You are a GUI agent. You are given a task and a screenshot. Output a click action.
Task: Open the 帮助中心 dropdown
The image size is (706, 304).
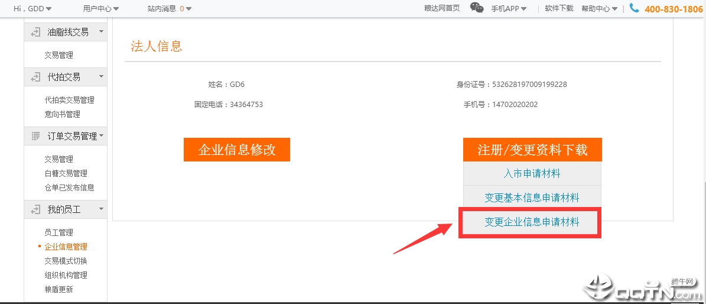click(x=599, y=8)
